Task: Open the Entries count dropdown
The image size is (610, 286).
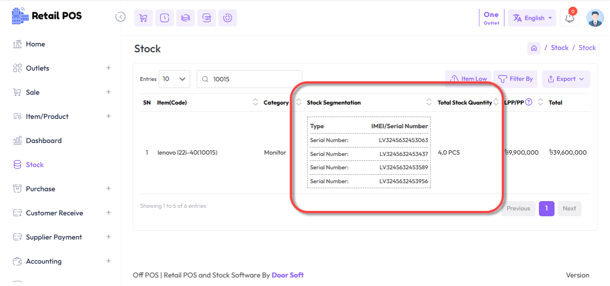Action: pyautogui.click(x=174, y=79)
